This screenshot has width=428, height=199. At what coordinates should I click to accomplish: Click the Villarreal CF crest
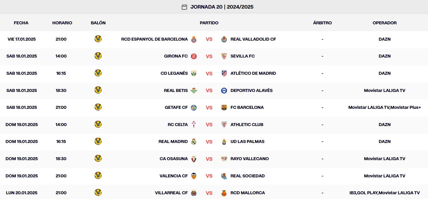[194, 193]
